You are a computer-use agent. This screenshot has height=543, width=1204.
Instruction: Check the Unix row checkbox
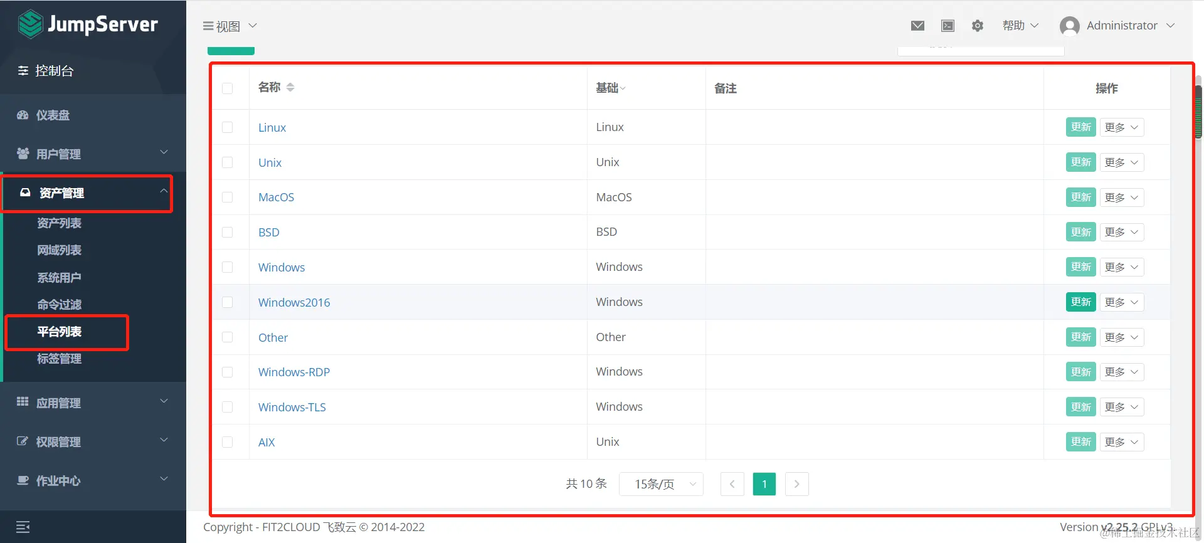tap(227, 162)
